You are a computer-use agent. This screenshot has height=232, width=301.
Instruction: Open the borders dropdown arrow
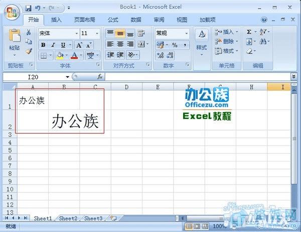pos(51,55)
